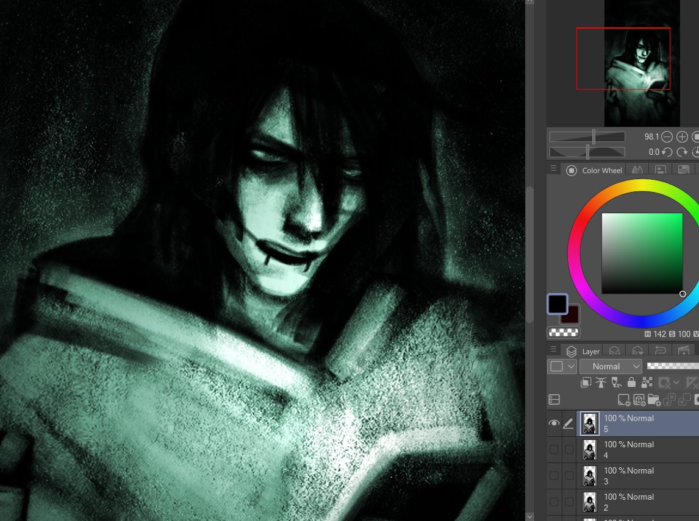The image size is (699, 521).
Task: Open the Layer Property tab
Action: (637, 351)
